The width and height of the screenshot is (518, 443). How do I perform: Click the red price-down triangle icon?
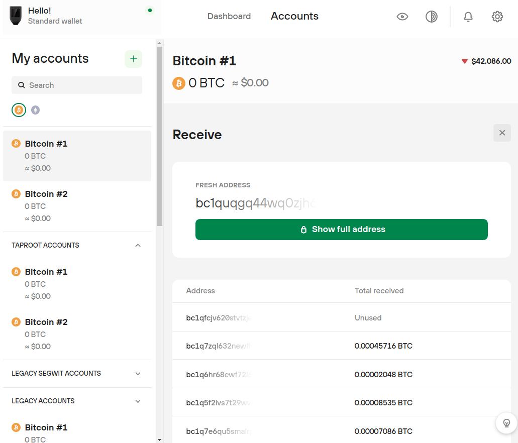[x=464, y=61]
